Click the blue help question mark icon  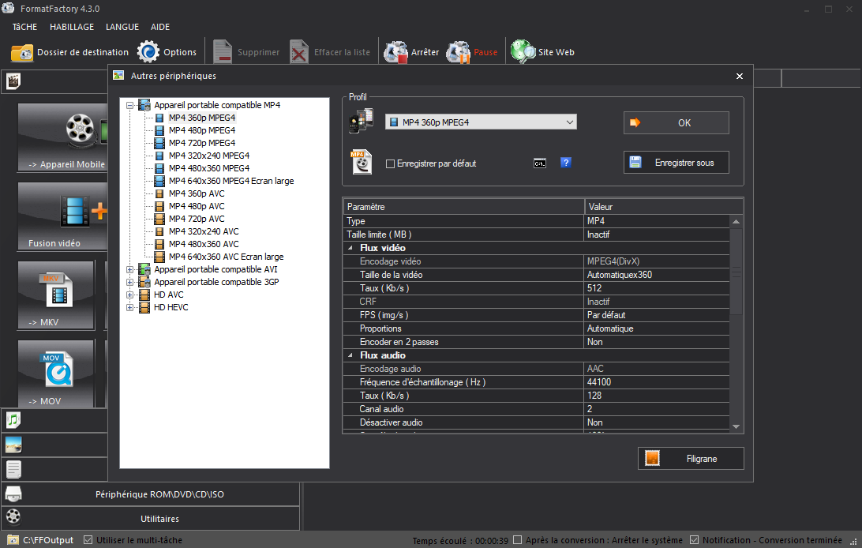click(x=565, y=163)
